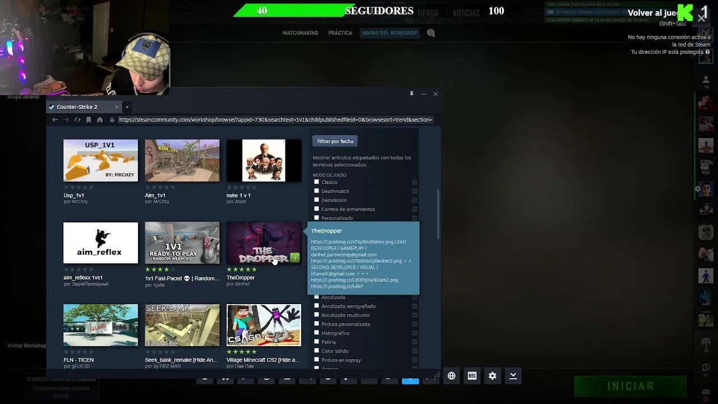Go back in the Steam overlay browser

click(55, 120)
